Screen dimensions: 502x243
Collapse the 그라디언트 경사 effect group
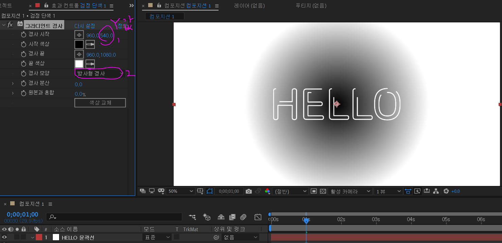coord(4,25)
